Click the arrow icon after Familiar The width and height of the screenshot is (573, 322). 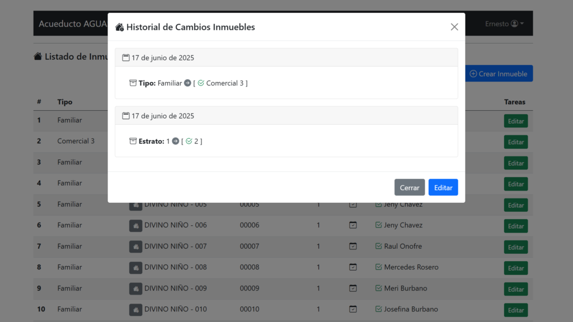tap(187, 83)
